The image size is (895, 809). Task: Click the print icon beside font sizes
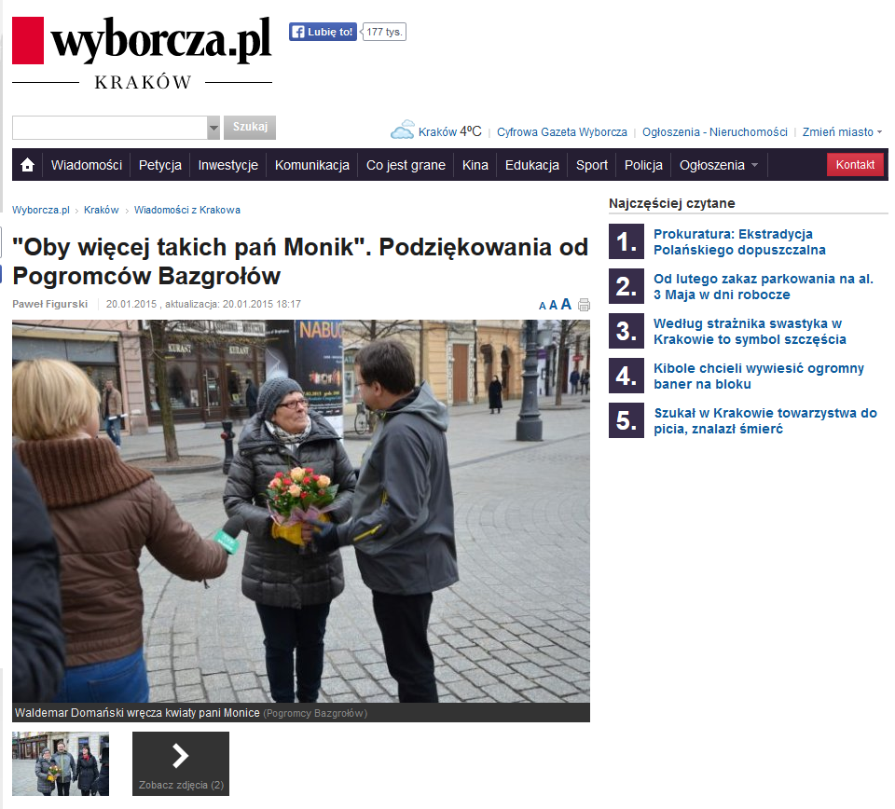click(x=584, y=305)
